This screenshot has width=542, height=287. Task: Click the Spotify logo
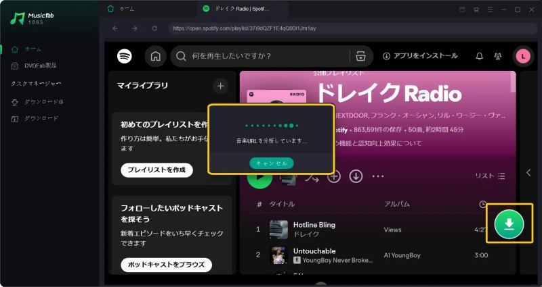[125, 56]
